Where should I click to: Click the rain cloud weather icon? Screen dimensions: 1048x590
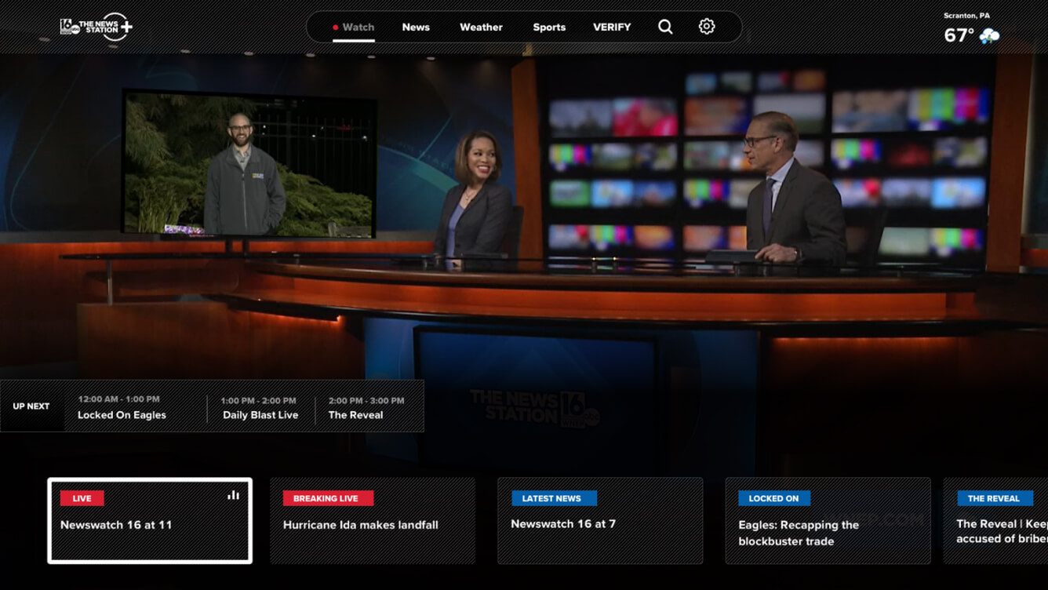pyautogui.click(x=990, y=36)
